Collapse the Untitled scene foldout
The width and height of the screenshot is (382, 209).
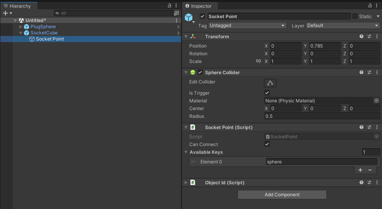point(15,20)
